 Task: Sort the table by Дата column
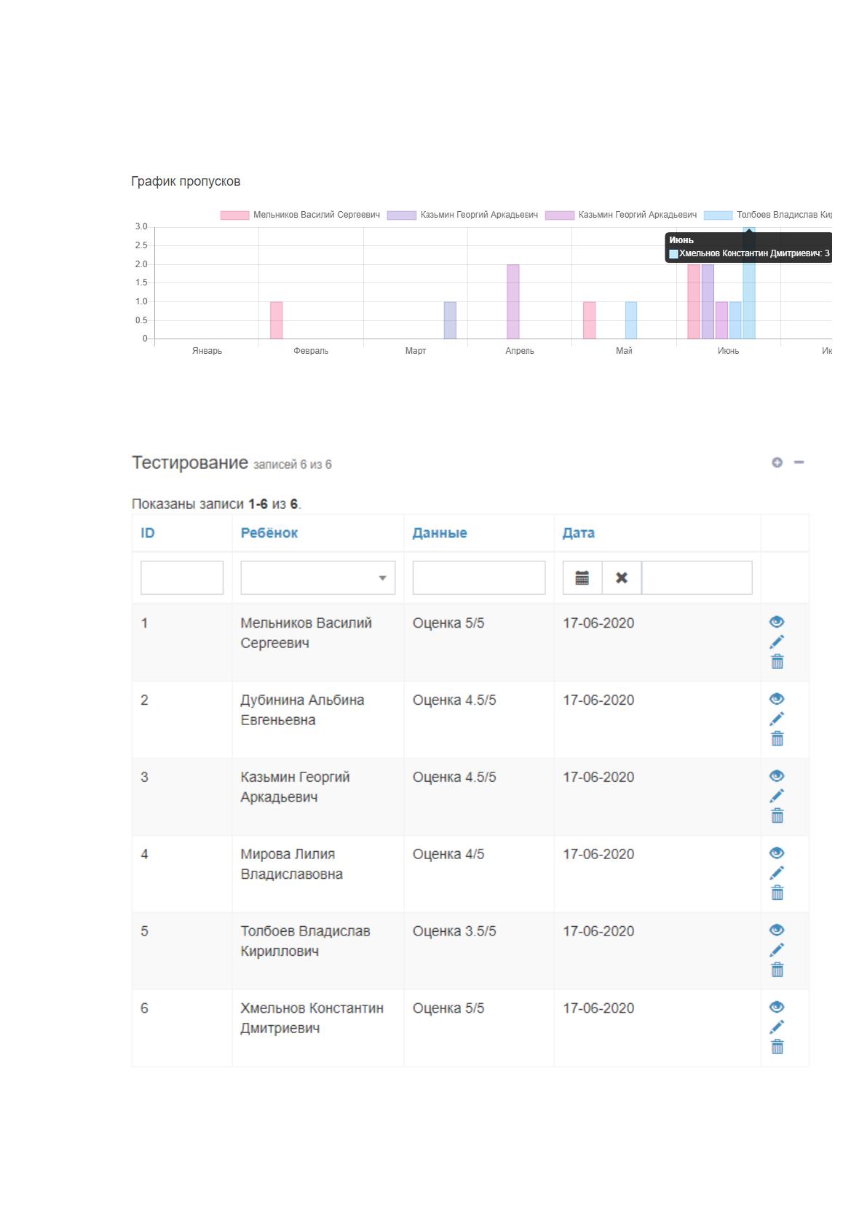point(579,533)
